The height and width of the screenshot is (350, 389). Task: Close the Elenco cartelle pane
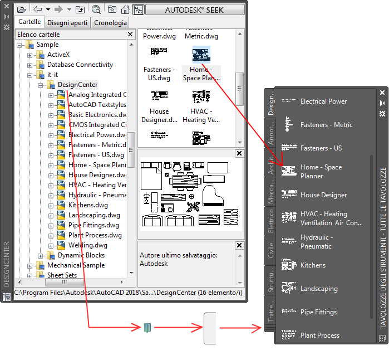click(x=130, y=35)
